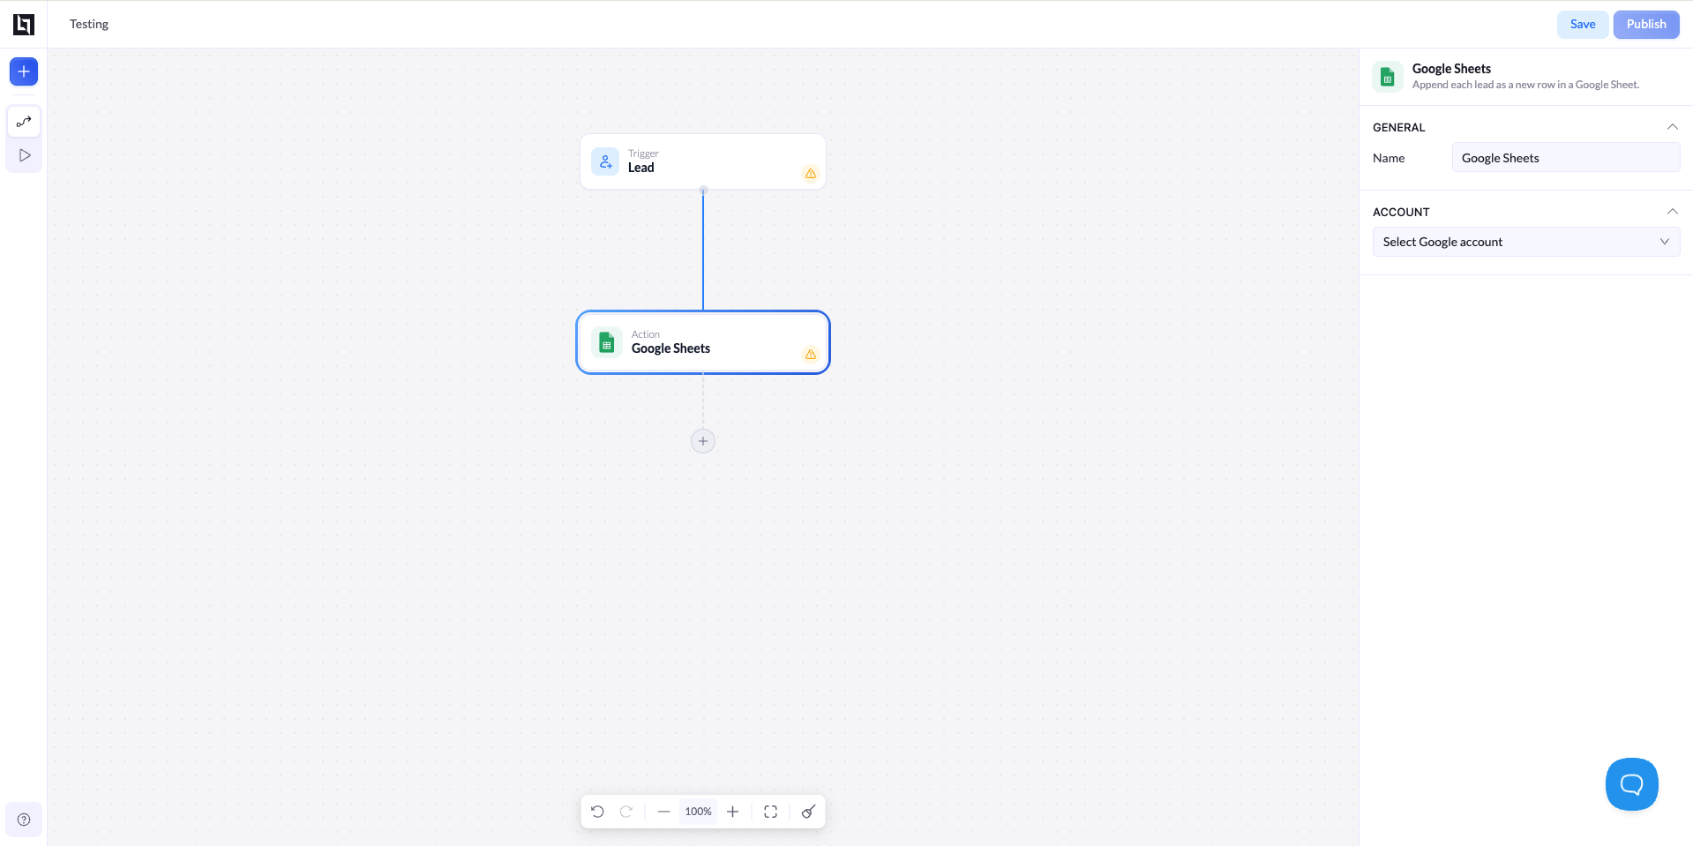Viewport: 1693px width, 846px height.
Task: Click the Google Sheets panel title
Action: pos(1451,69)
